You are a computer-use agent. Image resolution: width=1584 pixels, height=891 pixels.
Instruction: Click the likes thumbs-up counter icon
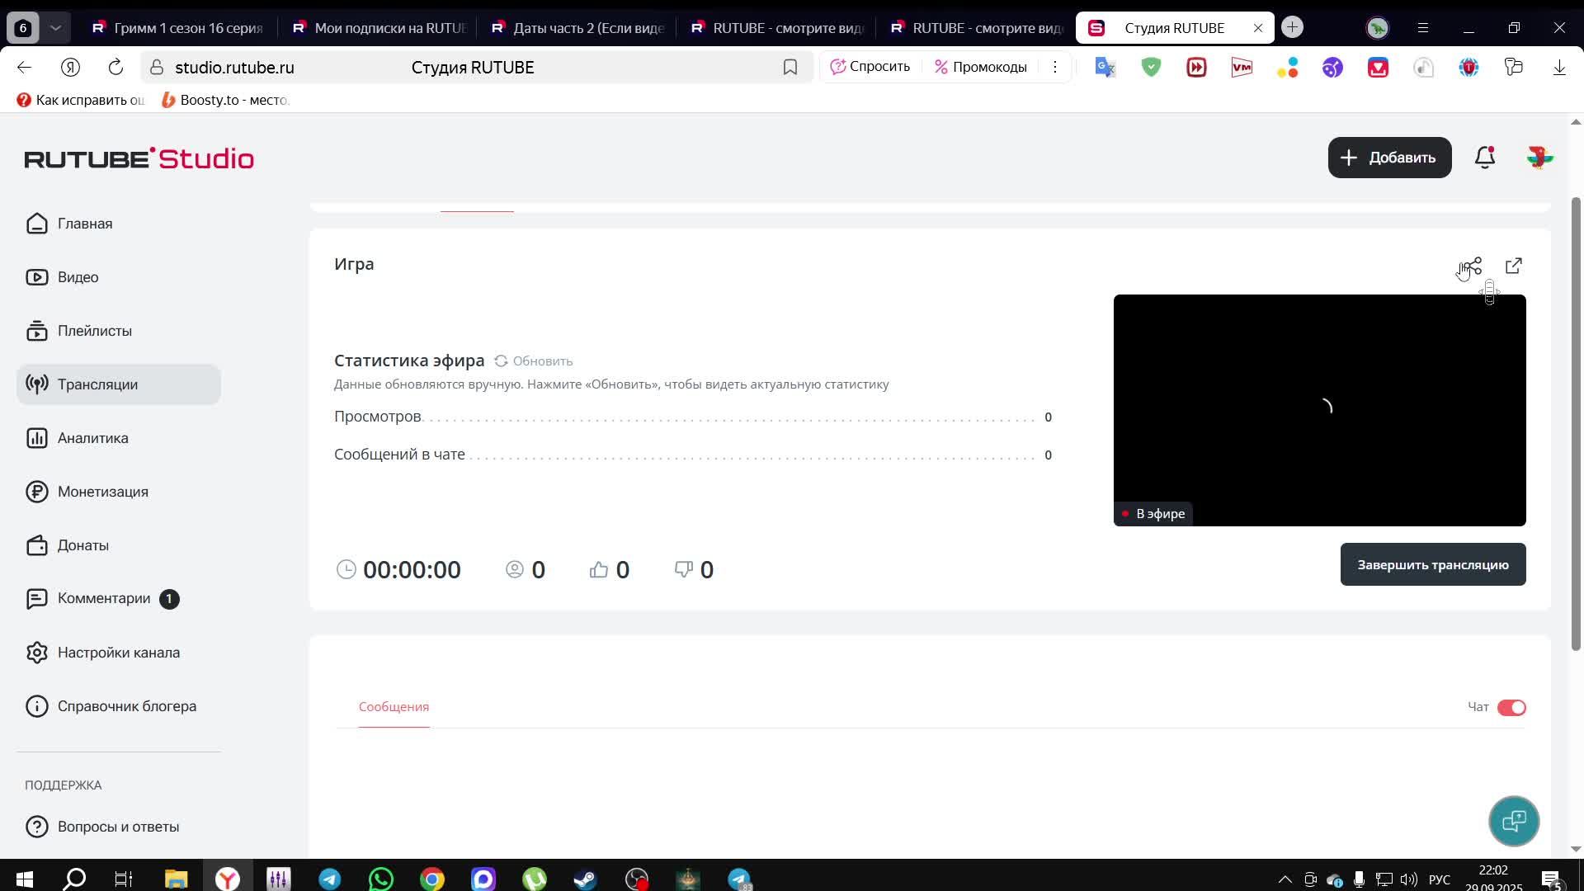coord(599,570)
